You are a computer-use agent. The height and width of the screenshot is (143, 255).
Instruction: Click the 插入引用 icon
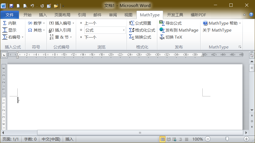(x=52, y=31)
